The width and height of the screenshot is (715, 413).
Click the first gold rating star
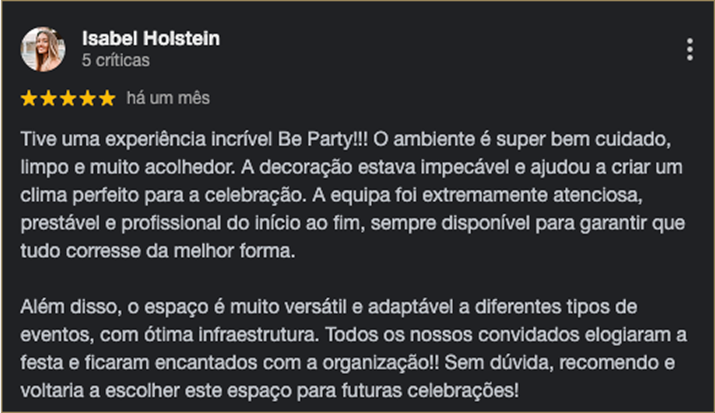(x=29, y=98)
